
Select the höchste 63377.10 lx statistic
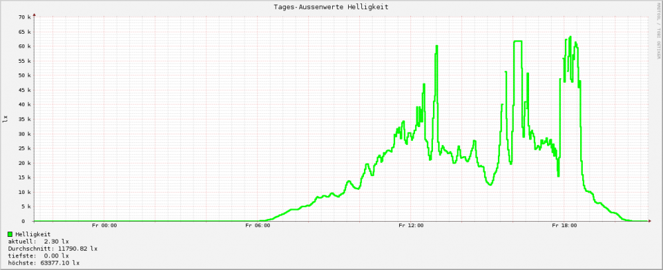44,263
